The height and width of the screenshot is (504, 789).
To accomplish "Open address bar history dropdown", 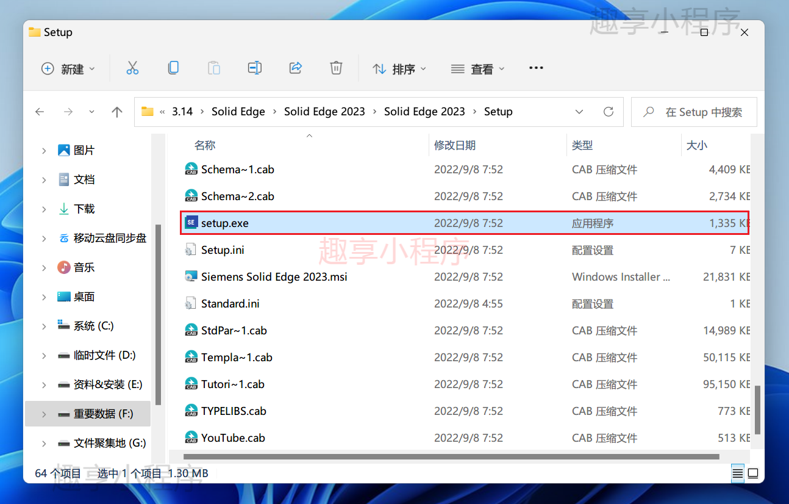I will tap(579, 112).
